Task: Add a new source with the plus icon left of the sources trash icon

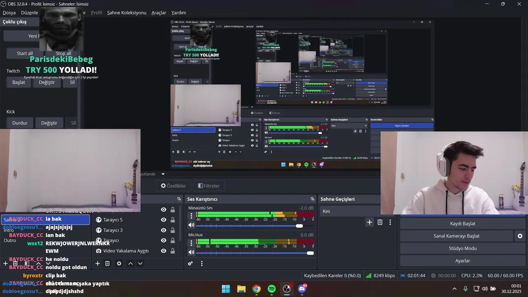Action: click(97, 263)
